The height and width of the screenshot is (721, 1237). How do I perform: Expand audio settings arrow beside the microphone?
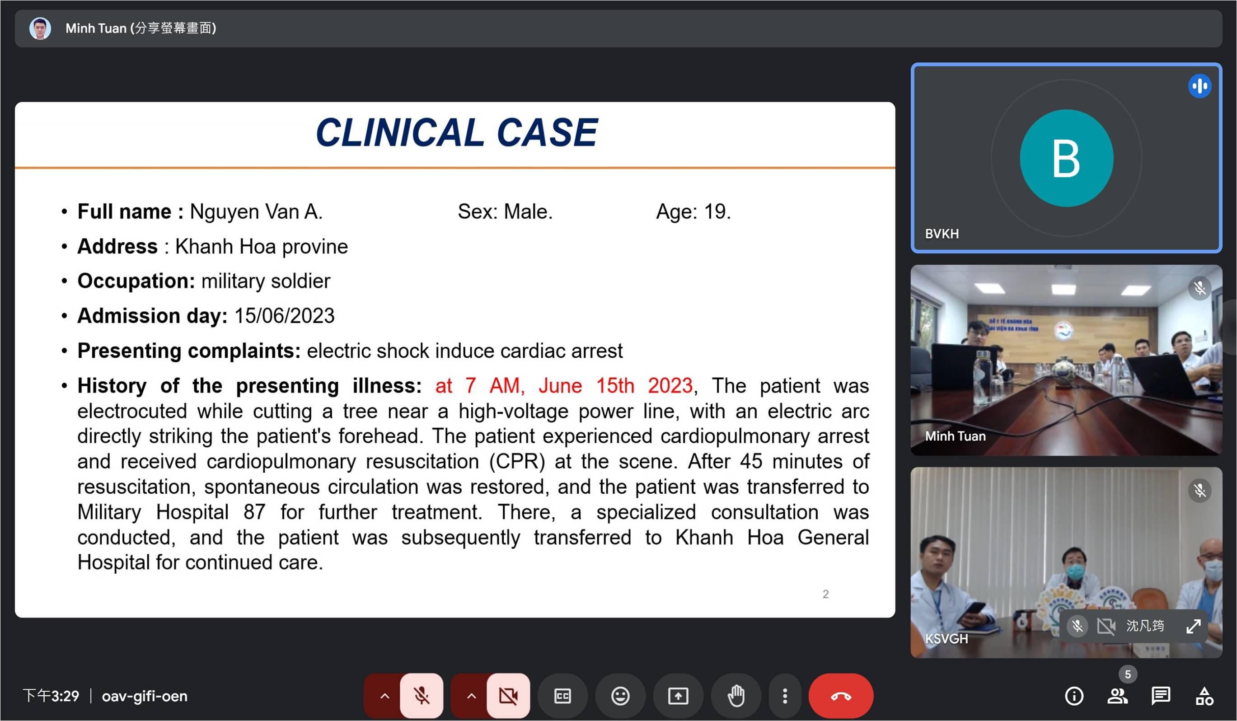(x=384, y=696)
